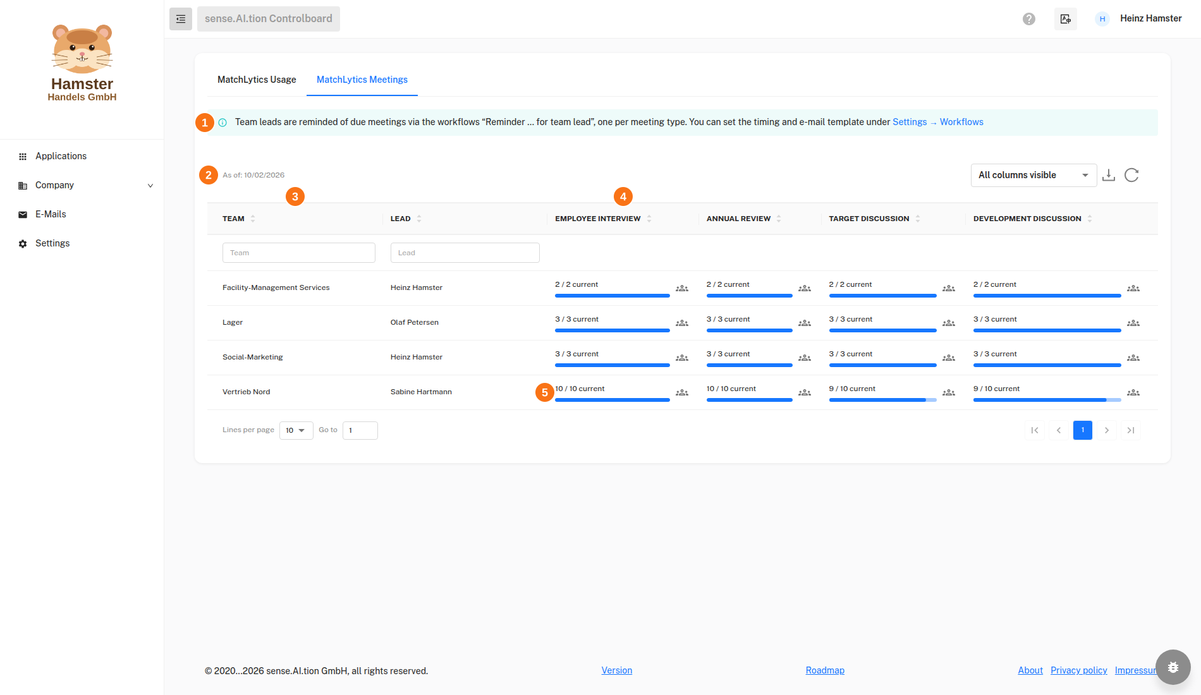Show employees for Lager Employee Interview

(x=682, y=323)
